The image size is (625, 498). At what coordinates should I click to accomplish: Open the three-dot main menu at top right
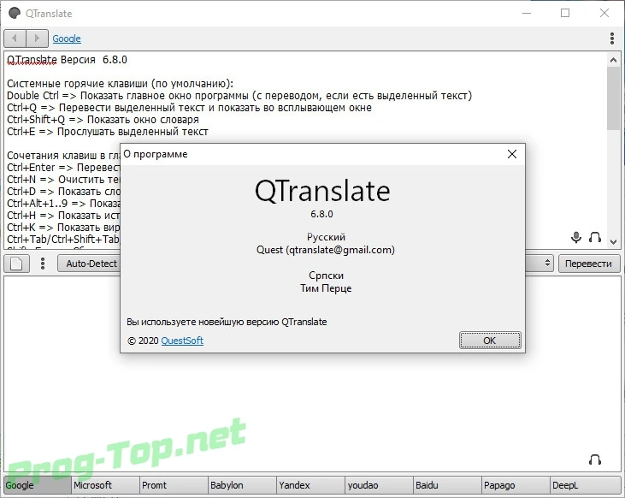[x=612, y=39]
